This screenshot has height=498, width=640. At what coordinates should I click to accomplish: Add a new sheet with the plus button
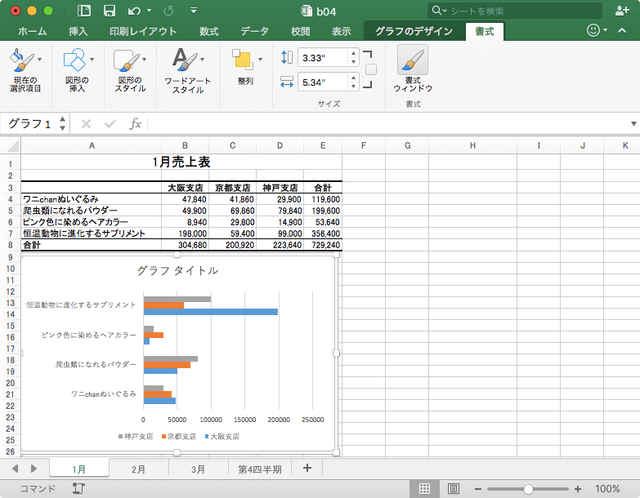(x=307, y=469)
